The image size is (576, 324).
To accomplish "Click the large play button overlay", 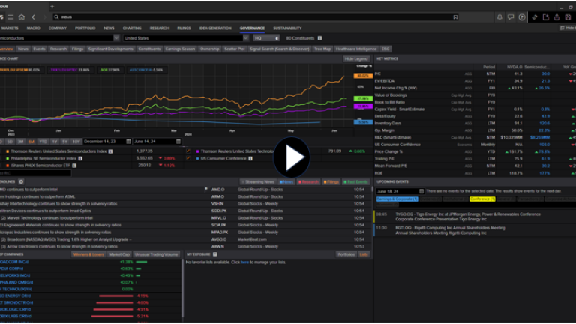I will click(292, 157).
